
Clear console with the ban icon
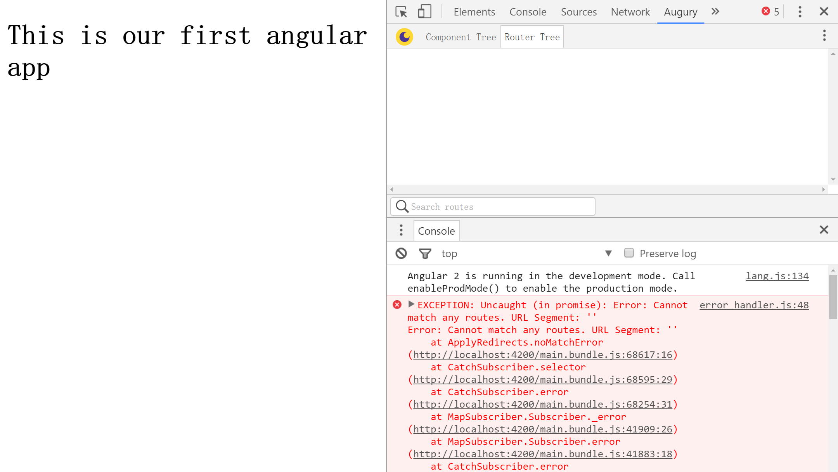[401, 253]
